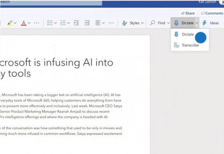This screenshot has height=154, width=224.
Task: Click the Styles brush icon
Action: coord(125,23)
